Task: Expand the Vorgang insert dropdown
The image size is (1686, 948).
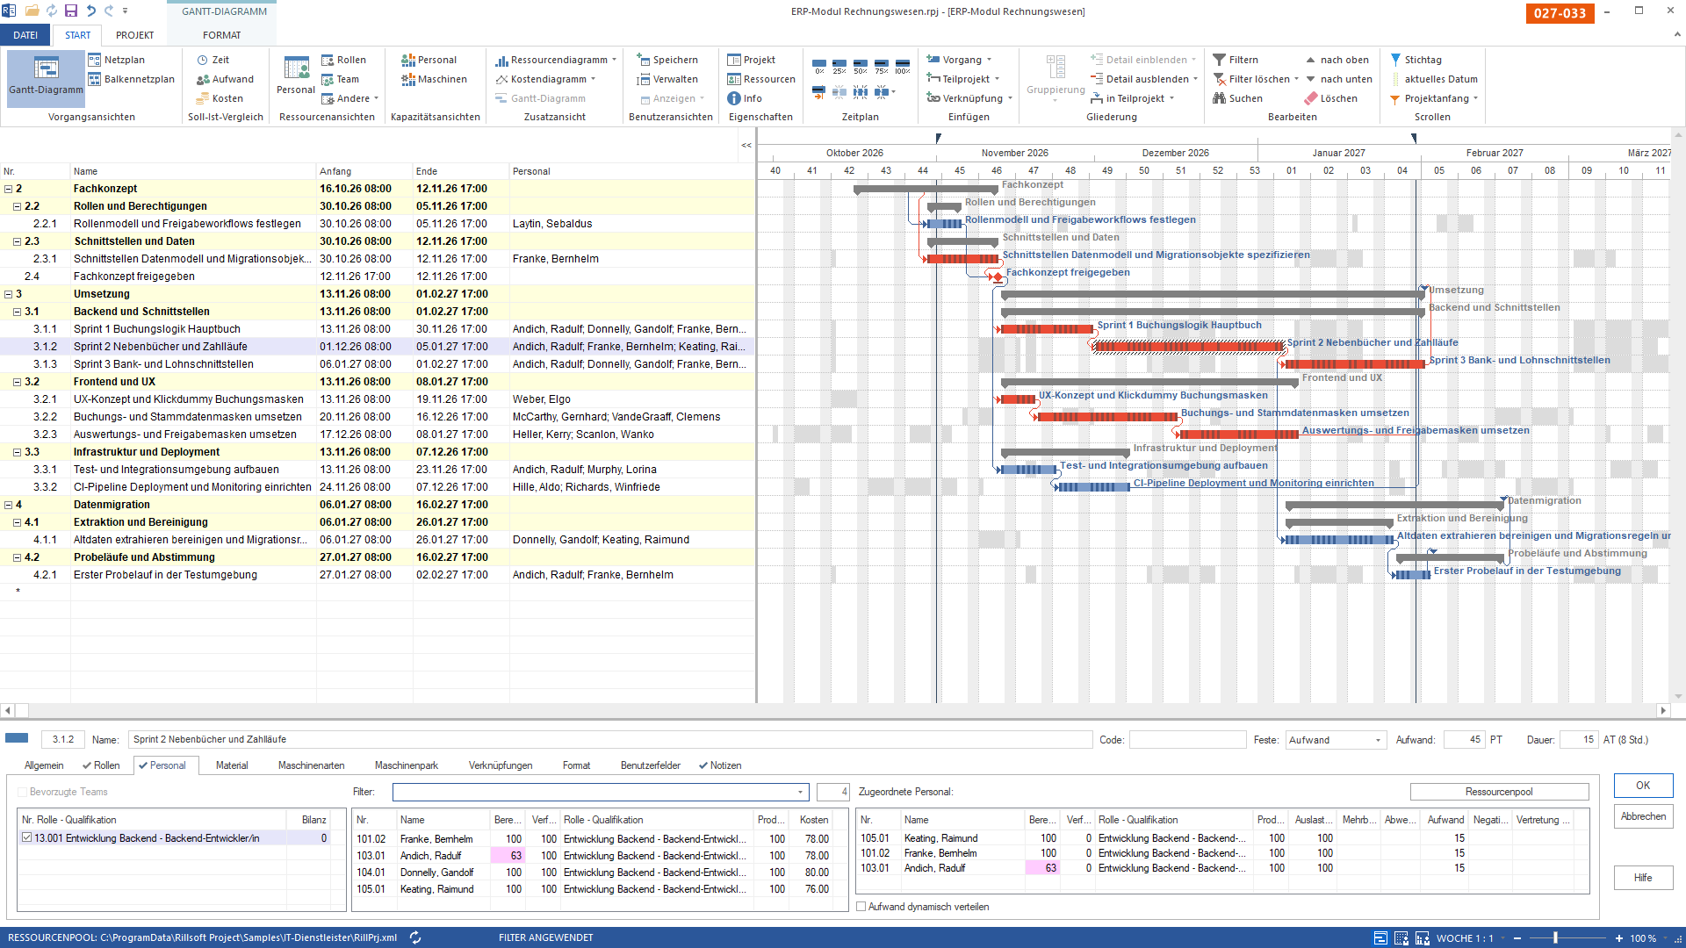Action: (990, 60)
